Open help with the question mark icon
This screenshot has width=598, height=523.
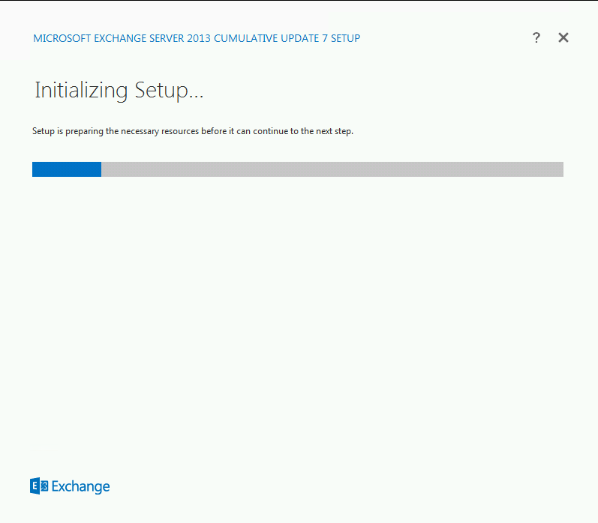click(536, 37)
